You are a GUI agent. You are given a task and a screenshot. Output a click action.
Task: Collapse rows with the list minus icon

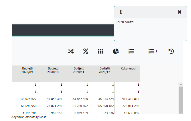coord(133,51)
